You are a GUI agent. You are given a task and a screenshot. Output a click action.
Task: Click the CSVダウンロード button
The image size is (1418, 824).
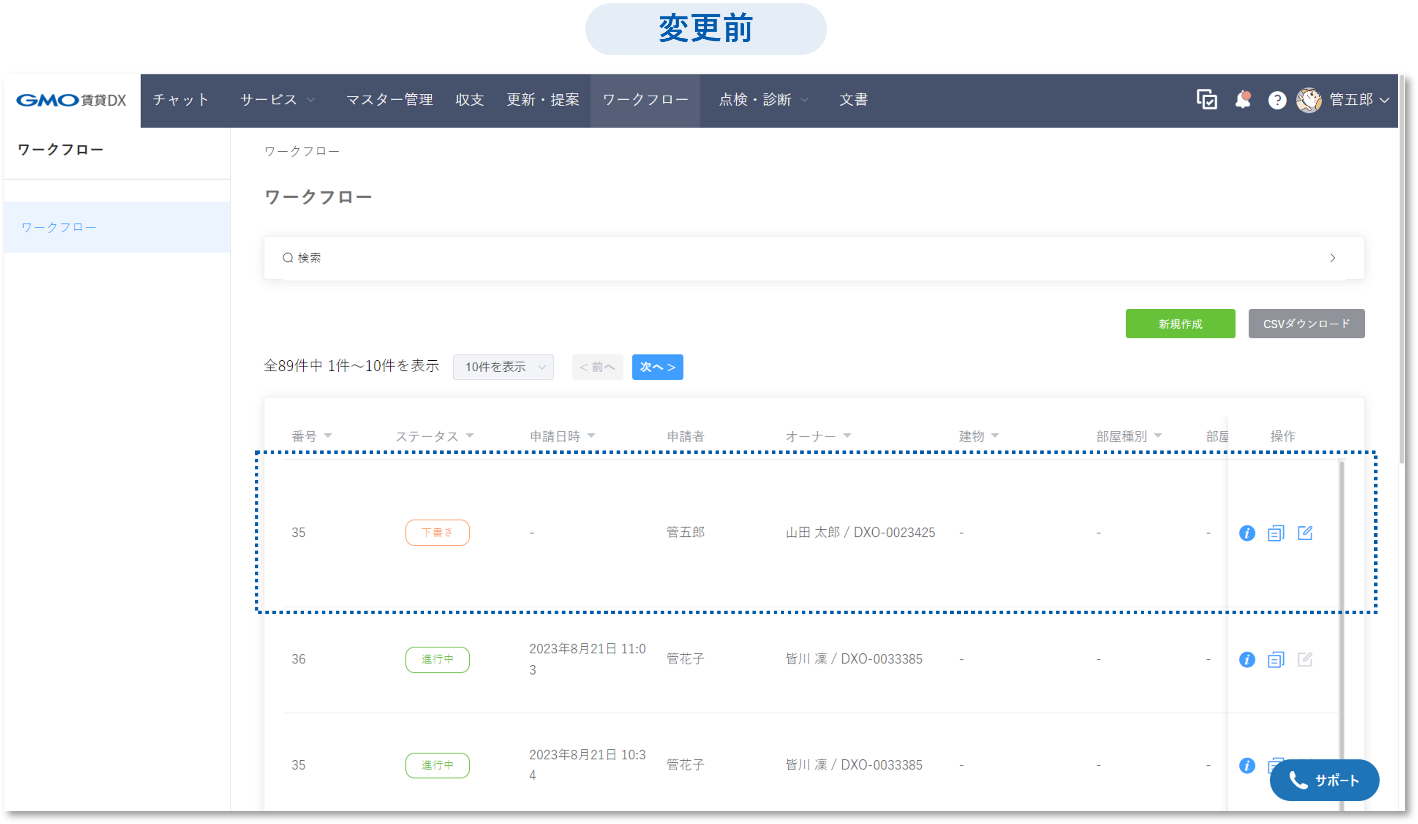pos(1306,323)
